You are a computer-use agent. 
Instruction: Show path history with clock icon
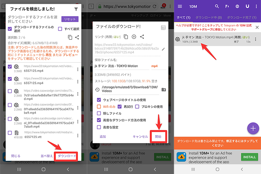click(x=97, y=90)
